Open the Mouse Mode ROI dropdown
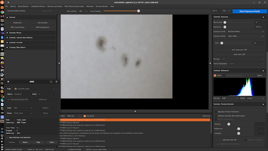This screenshot has height=151, width=268. pos(83,11)
